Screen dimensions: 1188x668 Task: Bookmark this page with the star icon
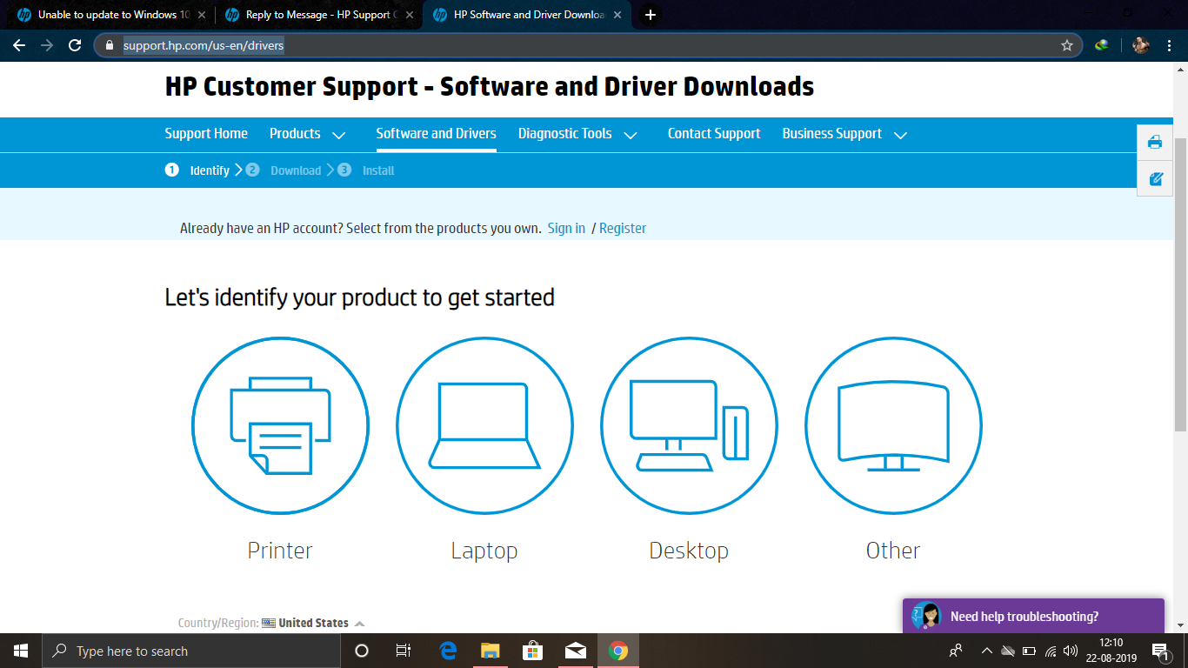click(1067, 45)
